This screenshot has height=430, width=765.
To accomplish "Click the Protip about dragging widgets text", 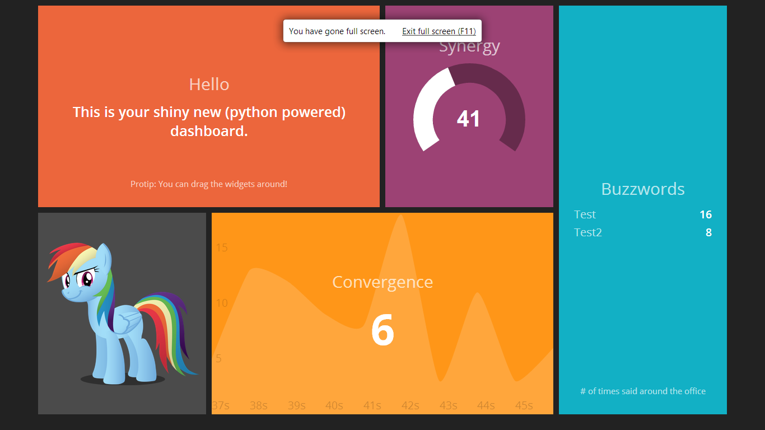I will tap(209, 184).
